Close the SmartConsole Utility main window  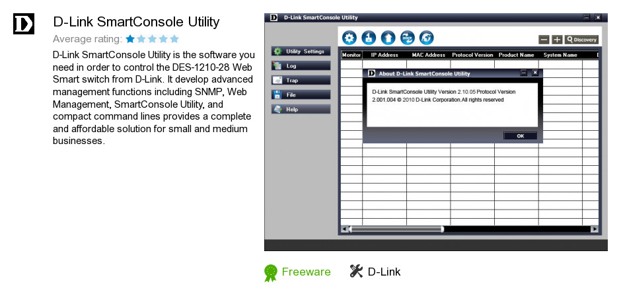(598, 17)
